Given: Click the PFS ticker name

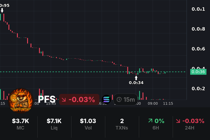Looking at the screenshot, I should click(x=47, y=99).
